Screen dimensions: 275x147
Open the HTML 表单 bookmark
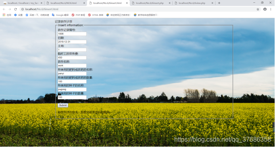click(96, 15)
